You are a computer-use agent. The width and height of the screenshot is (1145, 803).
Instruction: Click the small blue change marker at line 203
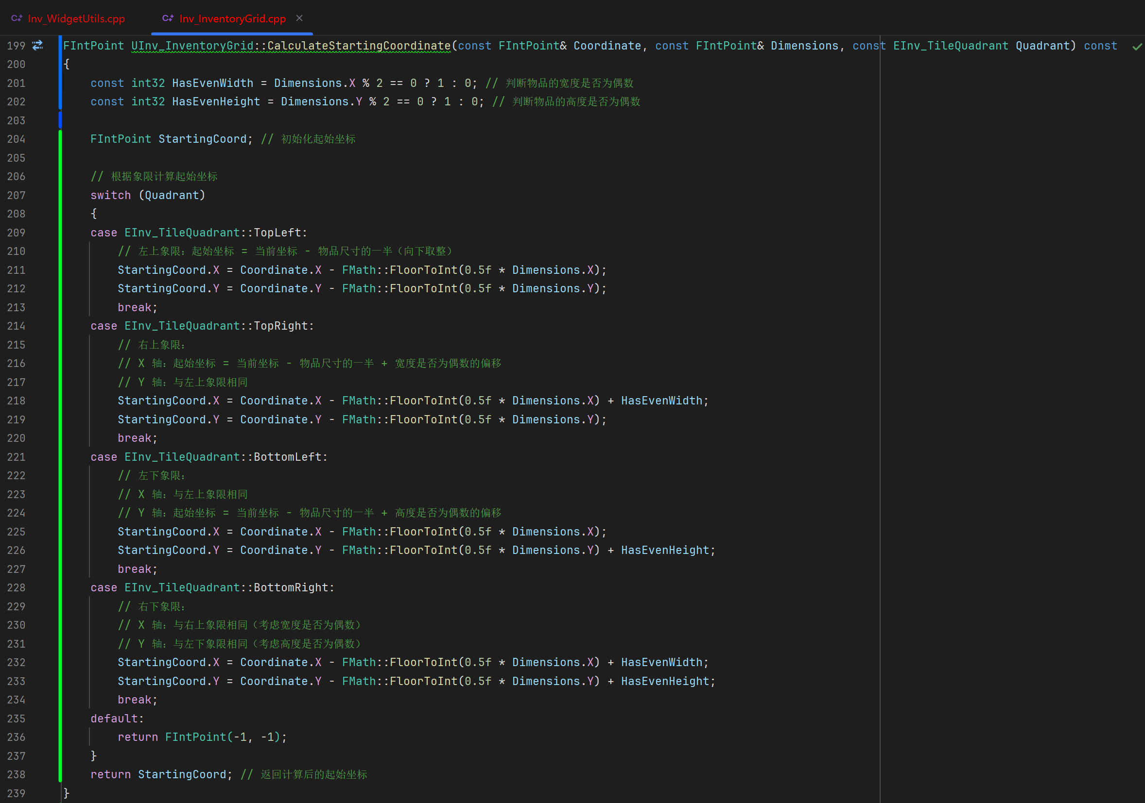click(60, 120)
